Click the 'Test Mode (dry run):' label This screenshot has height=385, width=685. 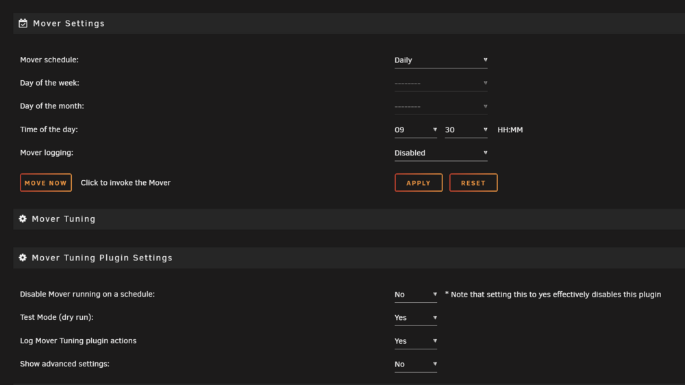[57, 317]
